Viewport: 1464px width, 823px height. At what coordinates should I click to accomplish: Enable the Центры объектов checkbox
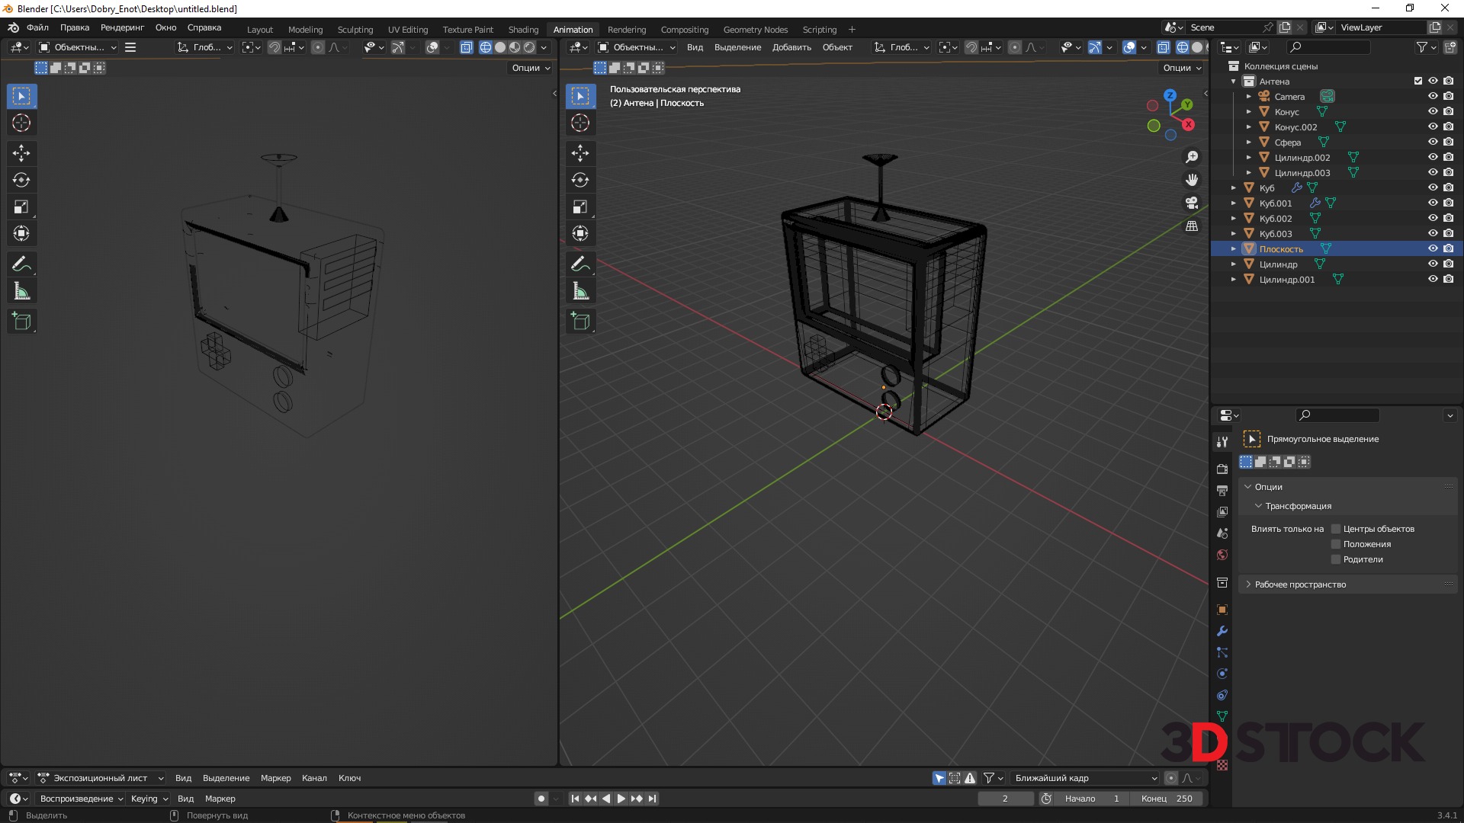1336,529
